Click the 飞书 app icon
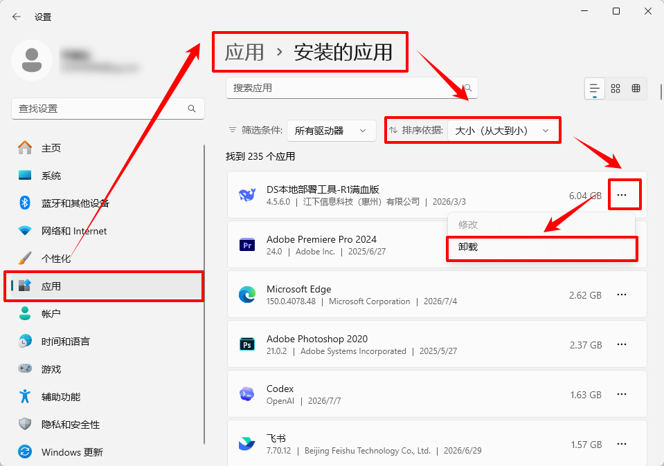This screenshot has height=466, width=664. [247, 444]
